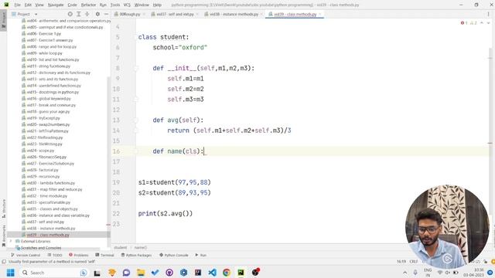Open the Tools menu
495x278 pixels.
(x=115, y=5)
